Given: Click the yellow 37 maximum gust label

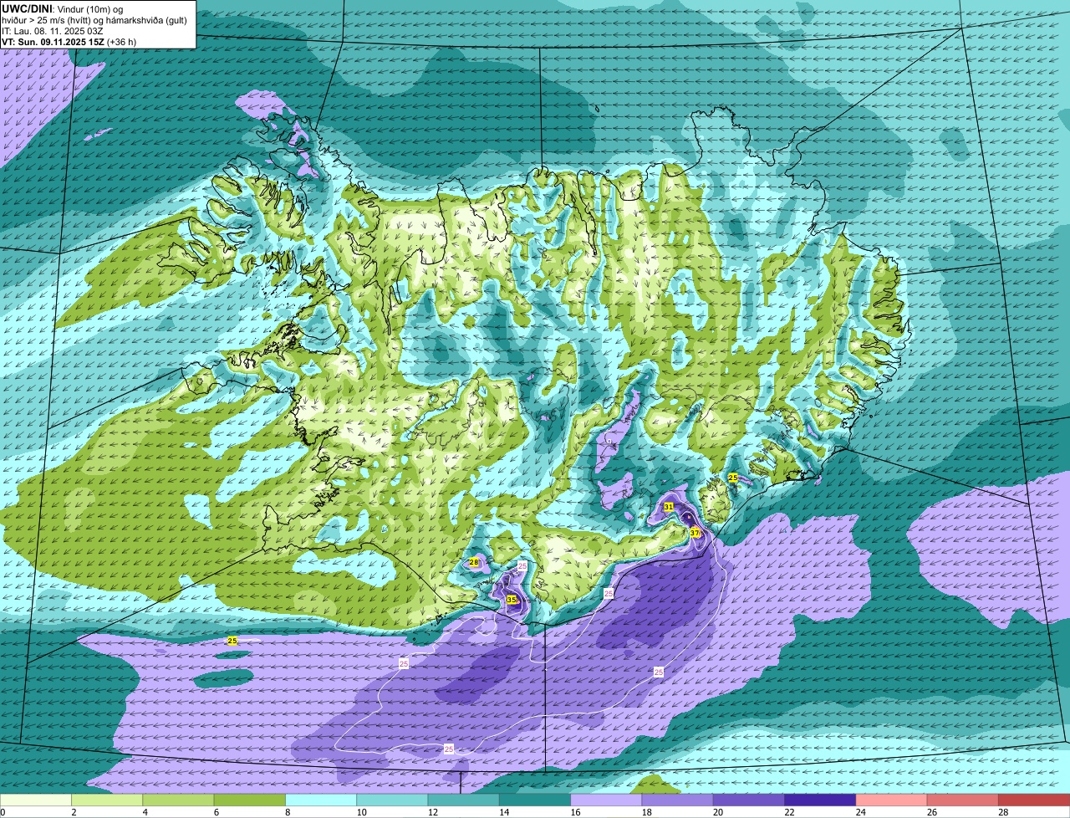Looking at the screenshot, I should click(695, 533).
